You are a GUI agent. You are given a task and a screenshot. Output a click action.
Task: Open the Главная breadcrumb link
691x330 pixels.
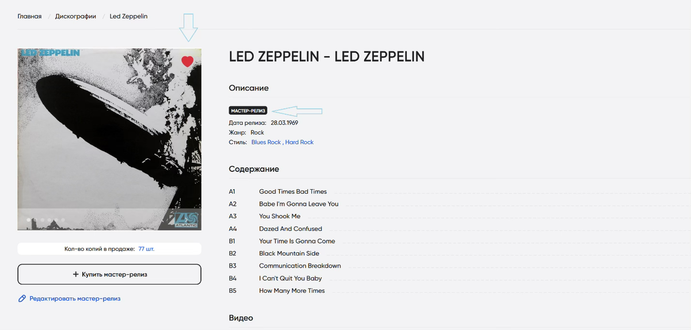(x=29, y=16)
